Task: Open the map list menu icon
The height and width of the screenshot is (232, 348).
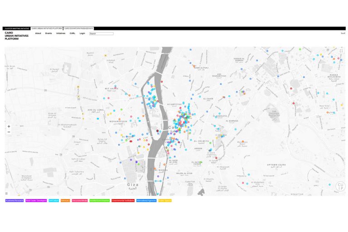Action: 7,193
